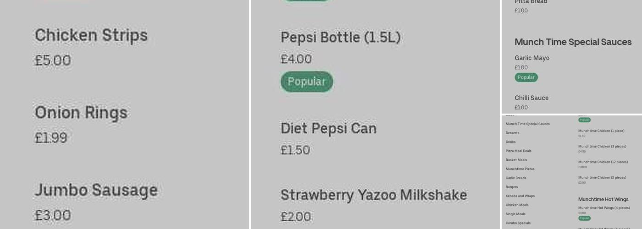Pick the Diet Pepsi Can item

328,129
